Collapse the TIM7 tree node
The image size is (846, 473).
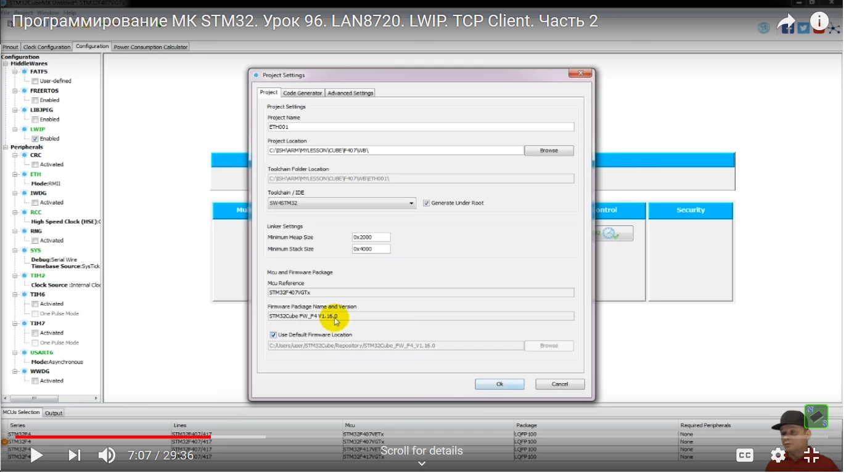click(15, 324)
